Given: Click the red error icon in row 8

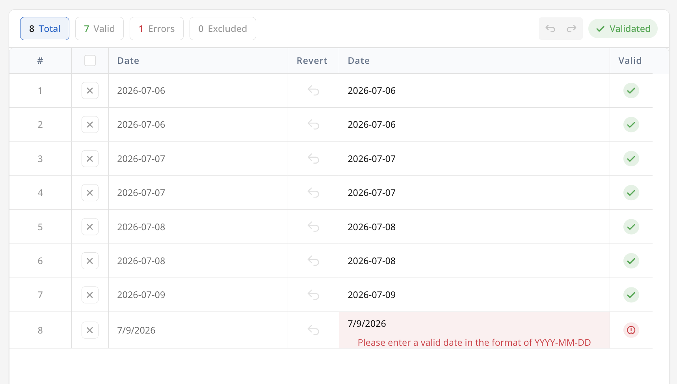Looking at the screenshot, I should click(631, 330).
